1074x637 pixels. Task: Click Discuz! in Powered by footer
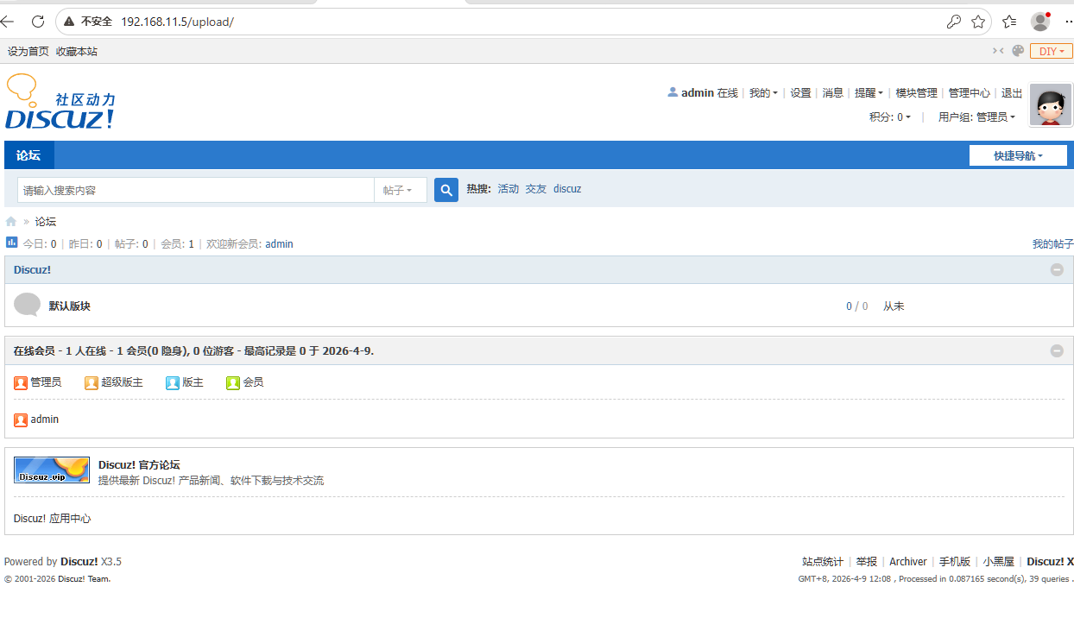(79, 561)
